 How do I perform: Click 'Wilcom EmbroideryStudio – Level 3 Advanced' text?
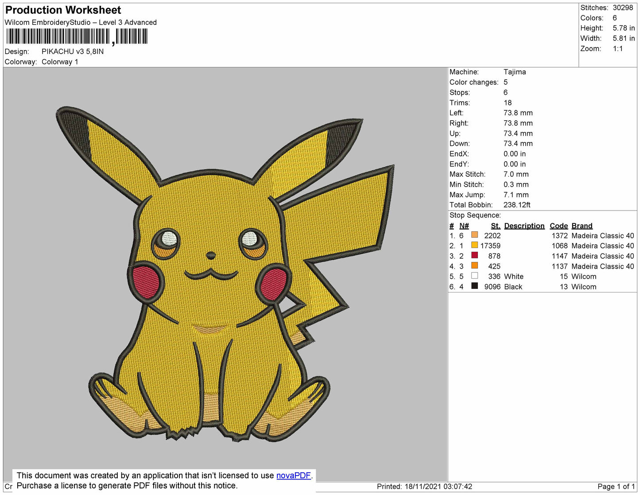pos(81,22)
